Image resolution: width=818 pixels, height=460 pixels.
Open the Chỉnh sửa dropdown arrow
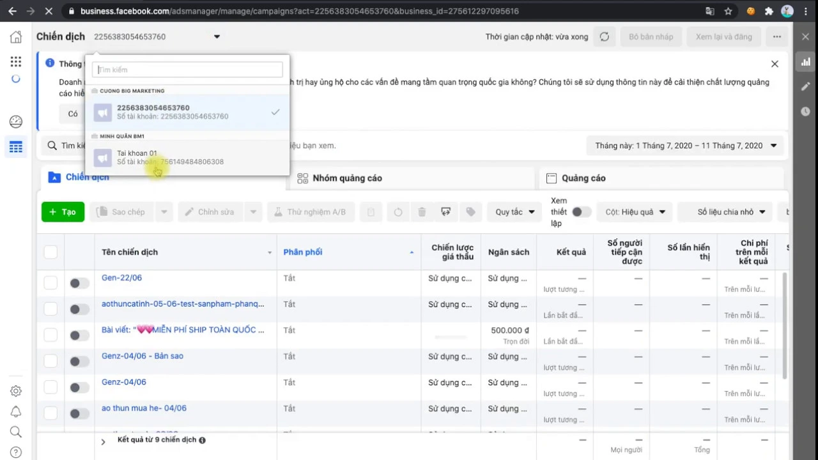coord(253,212)
